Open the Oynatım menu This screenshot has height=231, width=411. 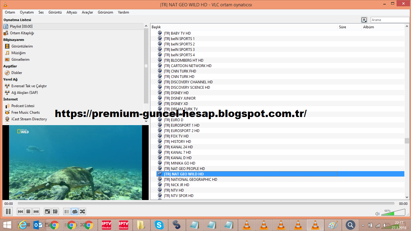(27, 12)
